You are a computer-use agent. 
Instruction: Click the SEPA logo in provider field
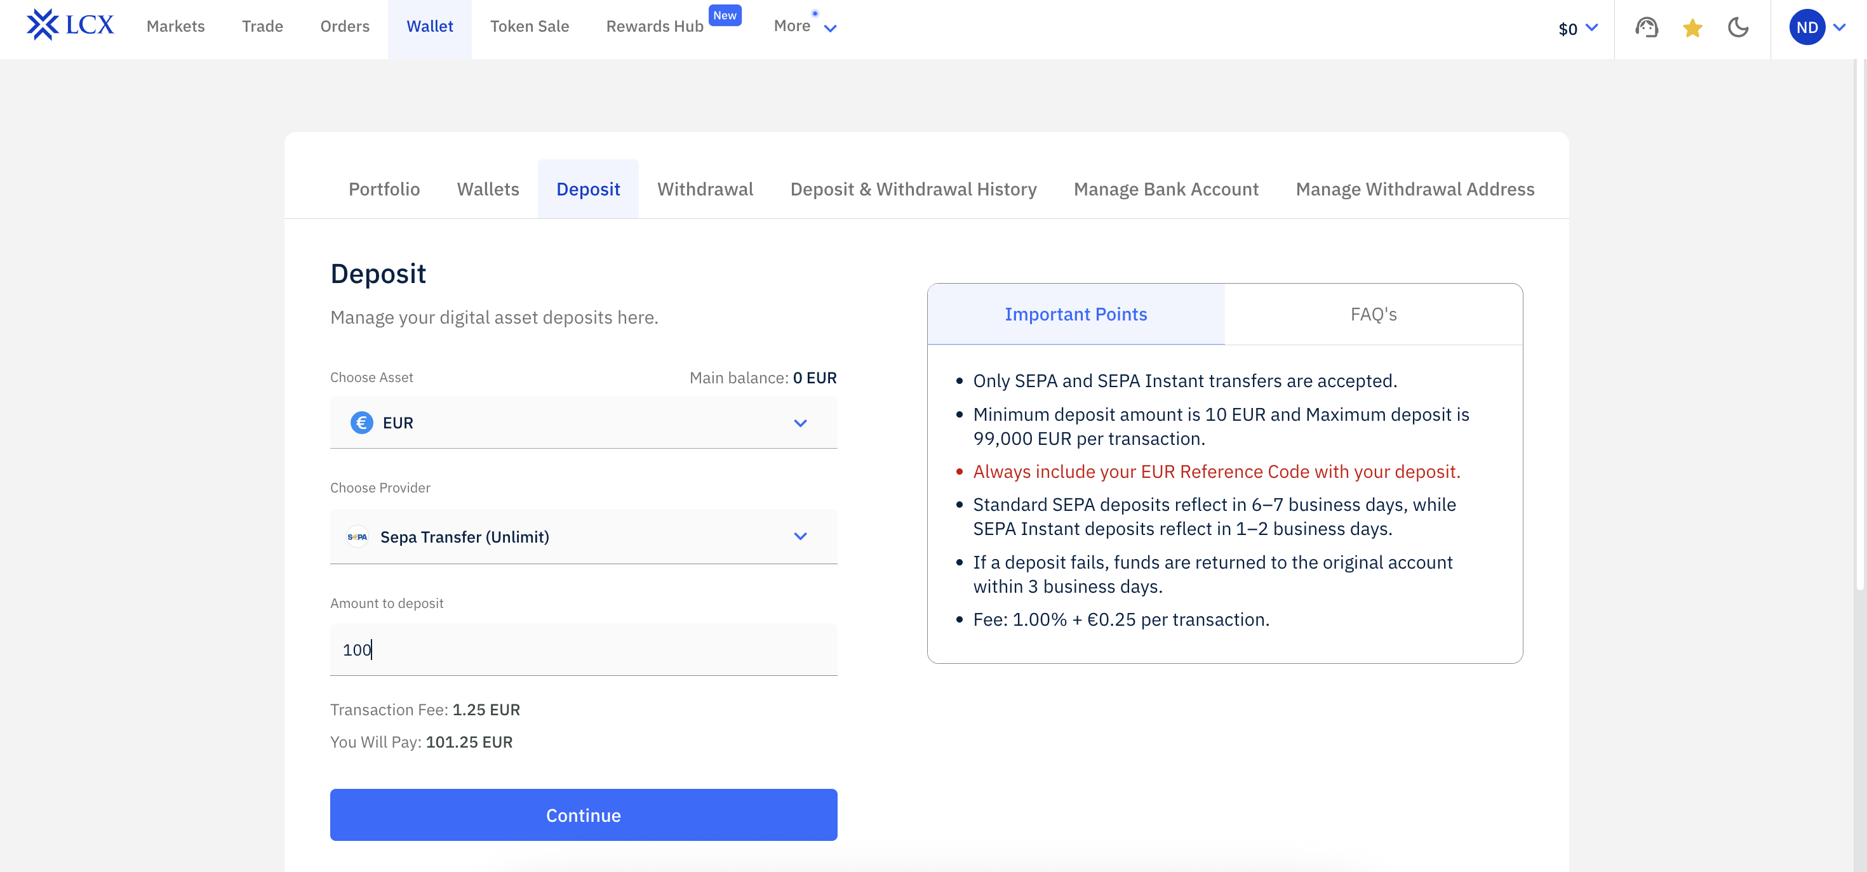pos(358,537)
